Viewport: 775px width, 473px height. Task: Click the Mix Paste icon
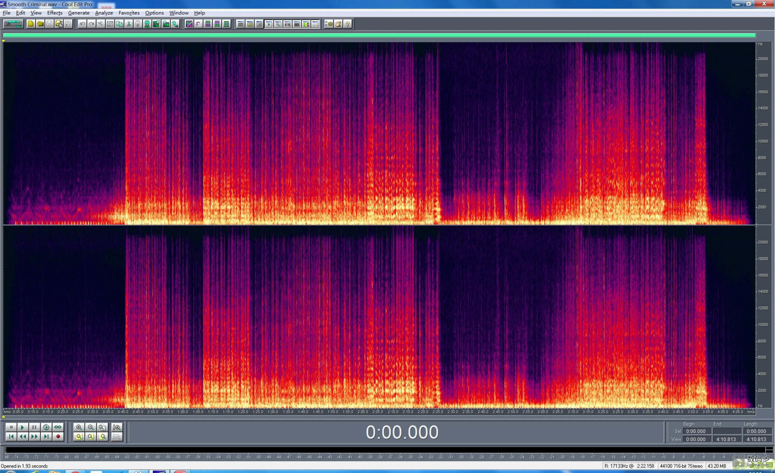(147, 24)
